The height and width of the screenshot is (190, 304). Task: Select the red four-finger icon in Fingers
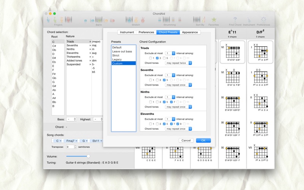[x=68, y=20]
